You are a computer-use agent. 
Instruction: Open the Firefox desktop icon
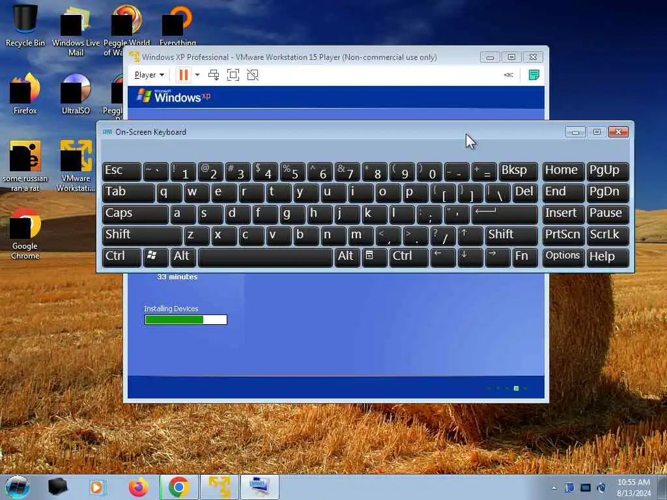[x=25, y=94]
